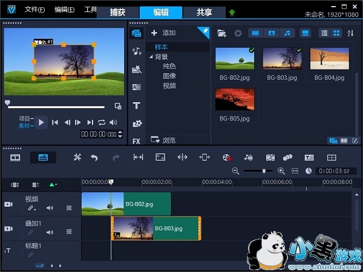Switch to Timeline view
The width and height of the screenshot is (363, 272).
(x=43, y=158)
